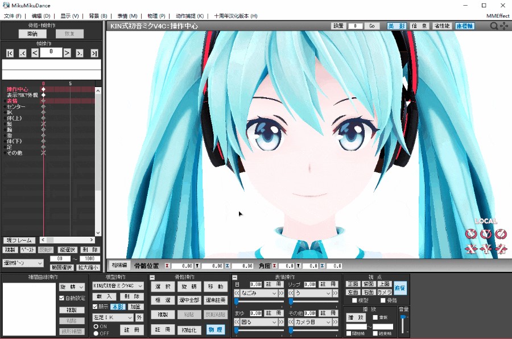Screen dimensions: 512x339
Task: Open the MMEffect menu
Action: pyautogui.click(x=498, y=16)
